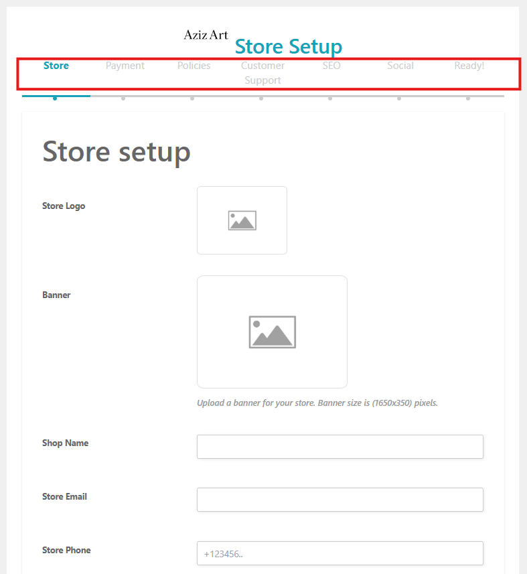Switch to the Payment step

click(x=125, y=66)
